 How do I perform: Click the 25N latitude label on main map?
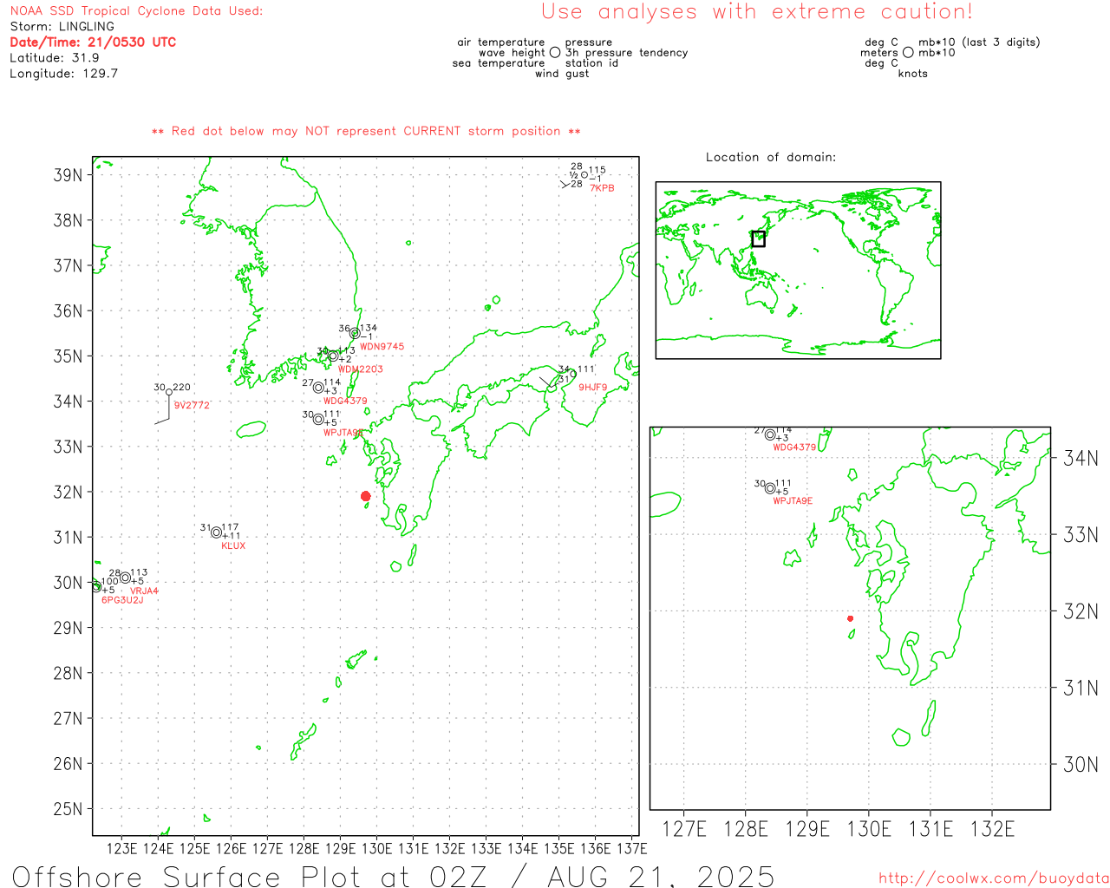pyautogui.click(x=68, y=809)
